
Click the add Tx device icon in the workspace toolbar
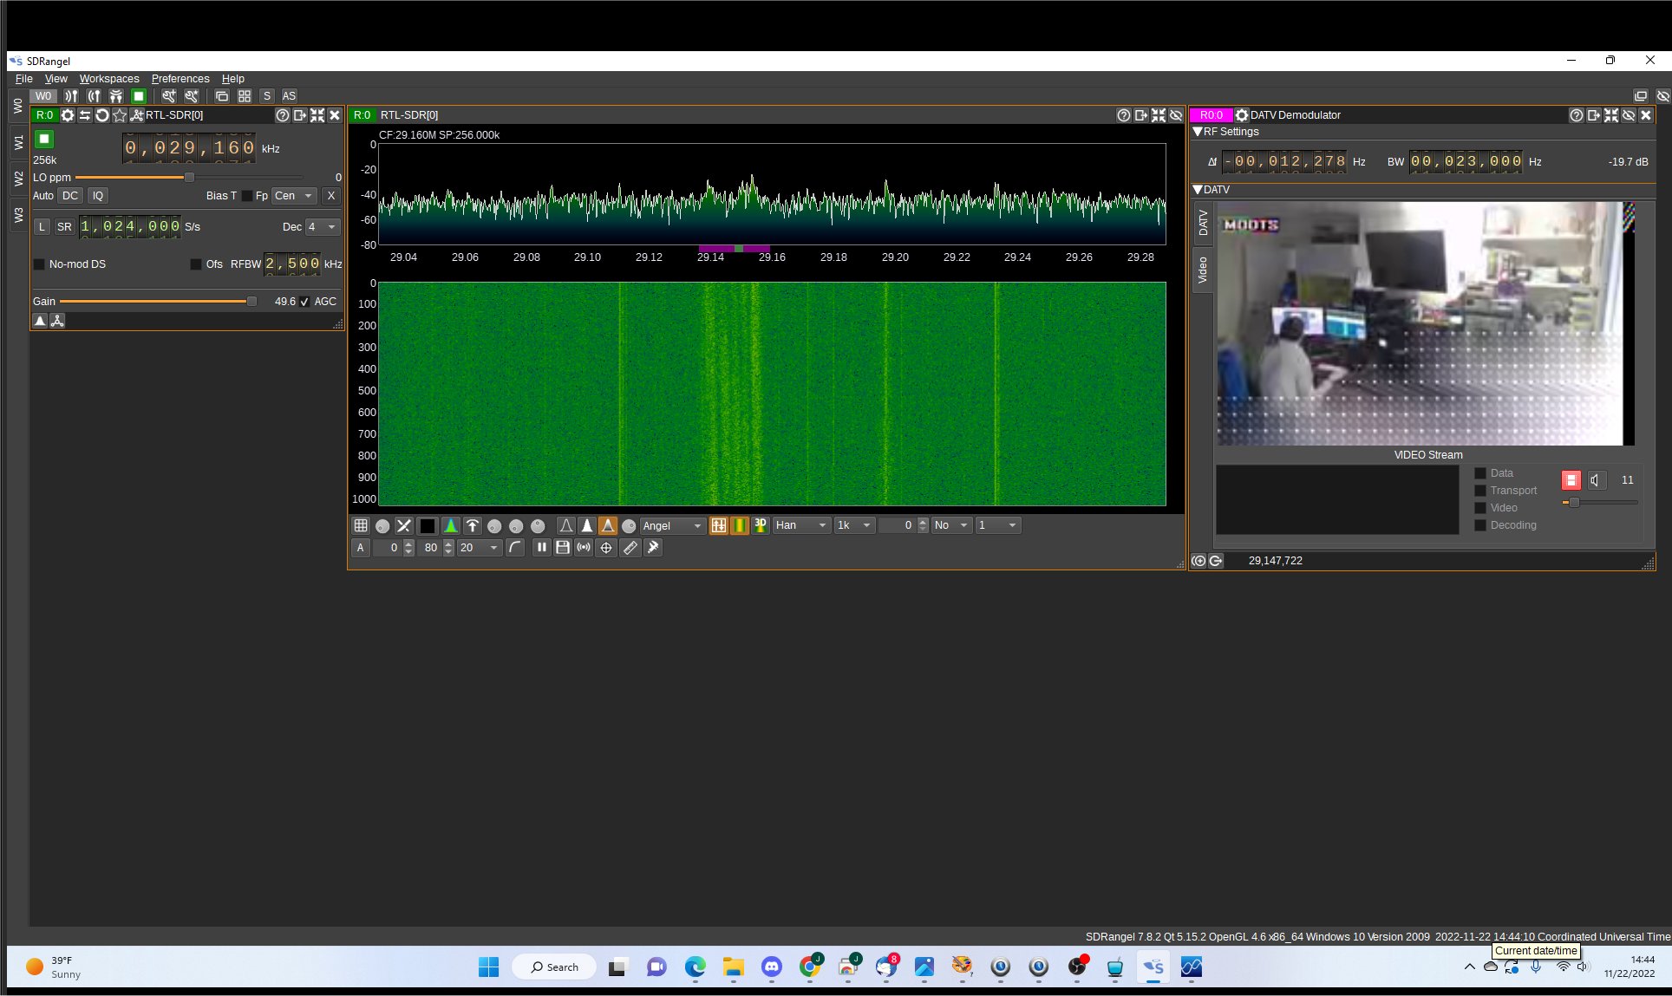tap(94, 96)
